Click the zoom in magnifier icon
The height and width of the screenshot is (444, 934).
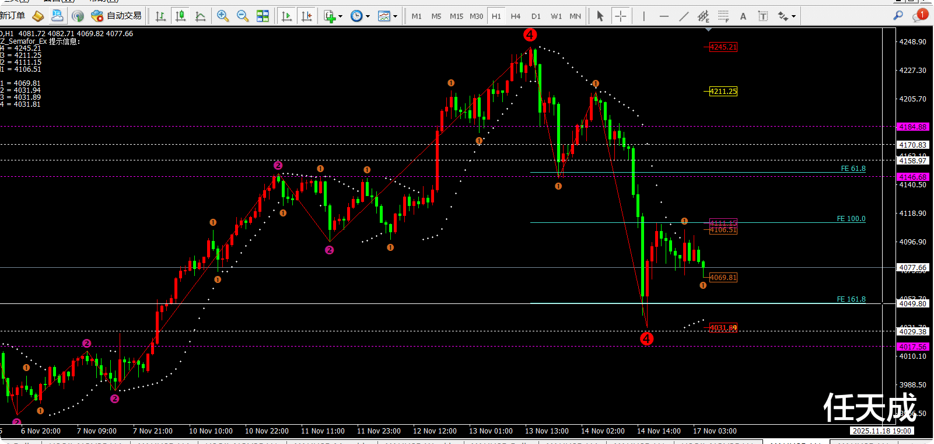[222, 16]
